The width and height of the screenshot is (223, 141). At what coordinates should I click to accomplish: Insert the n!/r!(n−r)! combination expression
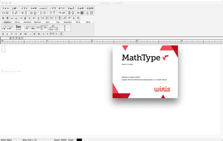pyautogui.click(x=53, y=28)
